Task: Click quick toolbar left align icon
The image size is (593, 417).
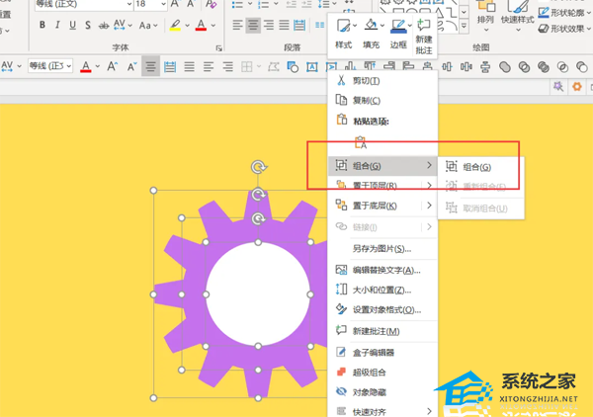Action: [209, 67]
